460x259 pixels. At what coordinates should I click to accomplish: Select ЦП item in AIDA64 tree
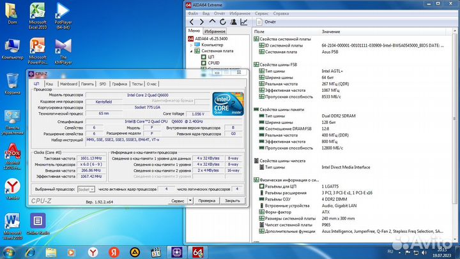point(208,57)
